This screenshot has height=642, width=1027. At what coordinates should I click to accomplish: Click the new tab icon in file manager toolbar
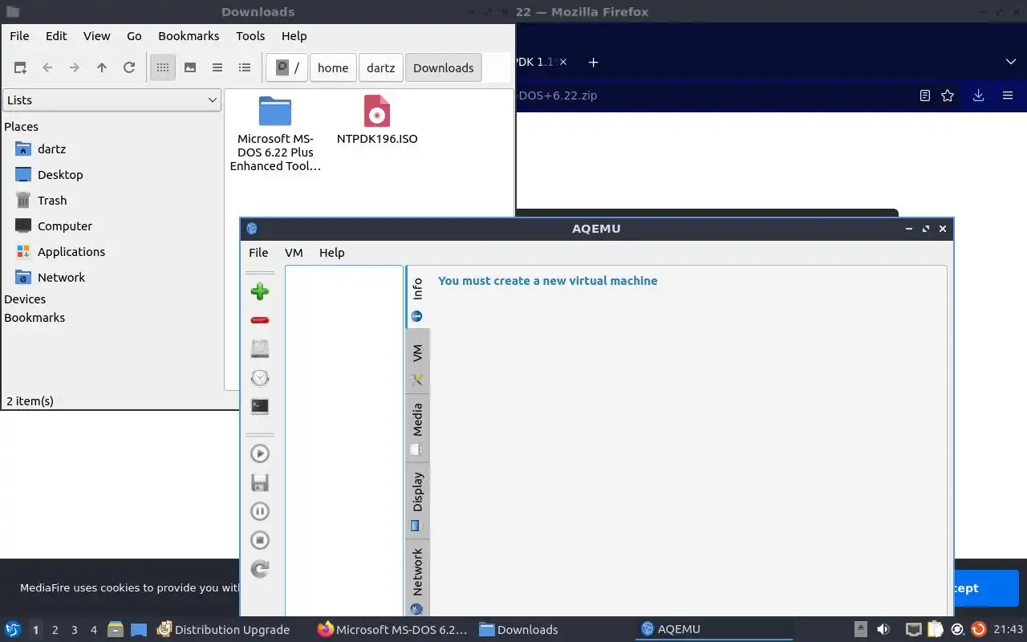pos(20,67)
